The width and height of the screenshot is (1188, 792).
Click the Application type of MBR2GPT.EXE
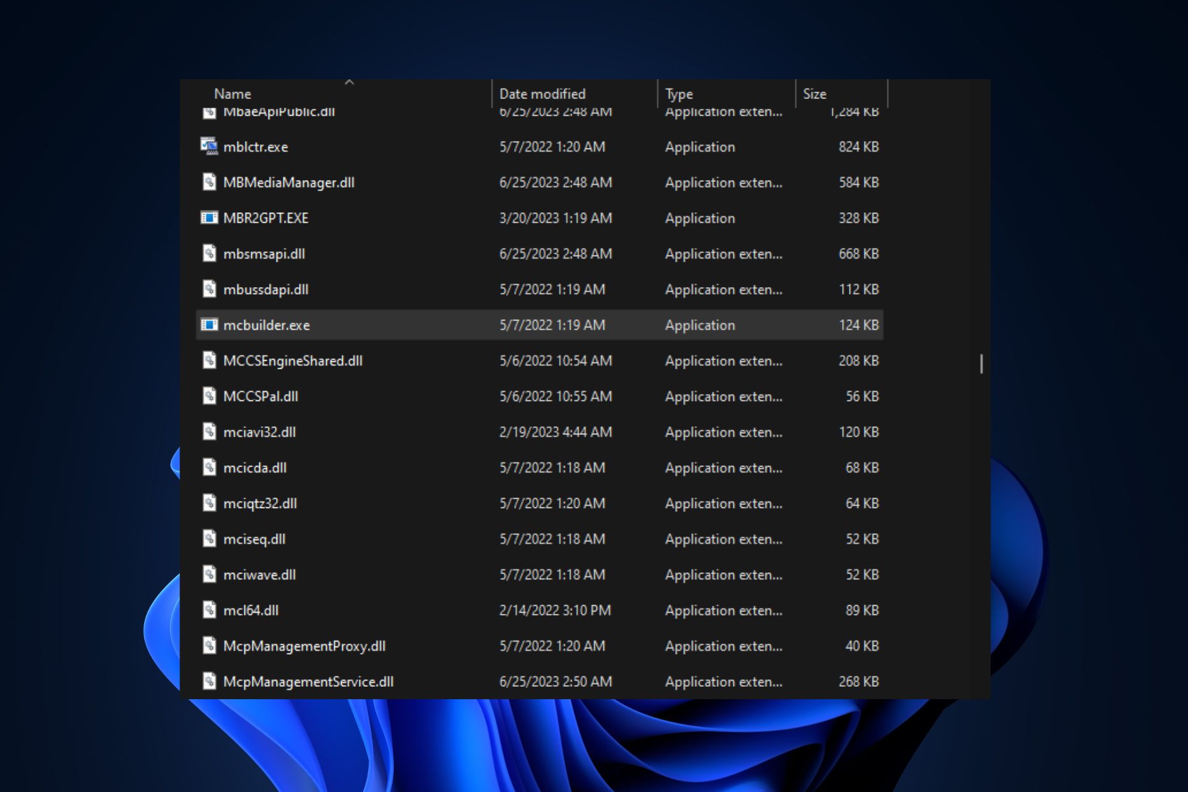tap(700, 218)
